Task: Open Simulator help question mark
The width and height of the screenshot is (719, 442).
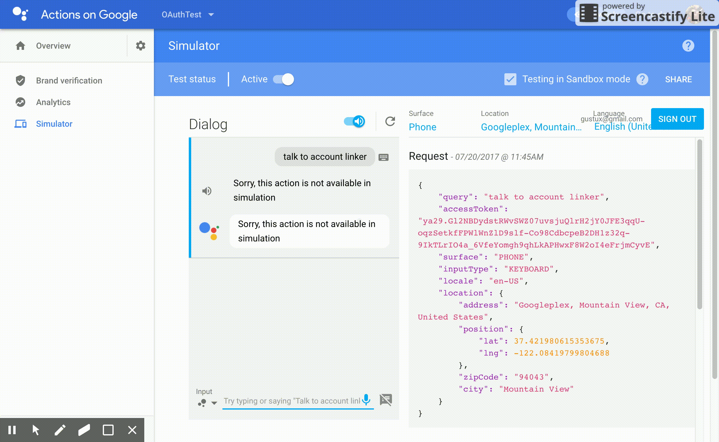Action: point(688,46)
